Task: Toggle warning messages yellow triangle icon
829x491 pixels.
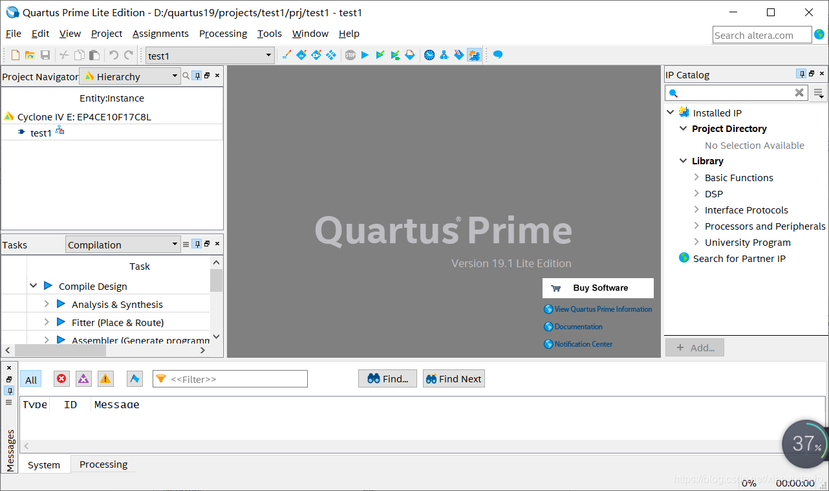Action: pos(105,379)
